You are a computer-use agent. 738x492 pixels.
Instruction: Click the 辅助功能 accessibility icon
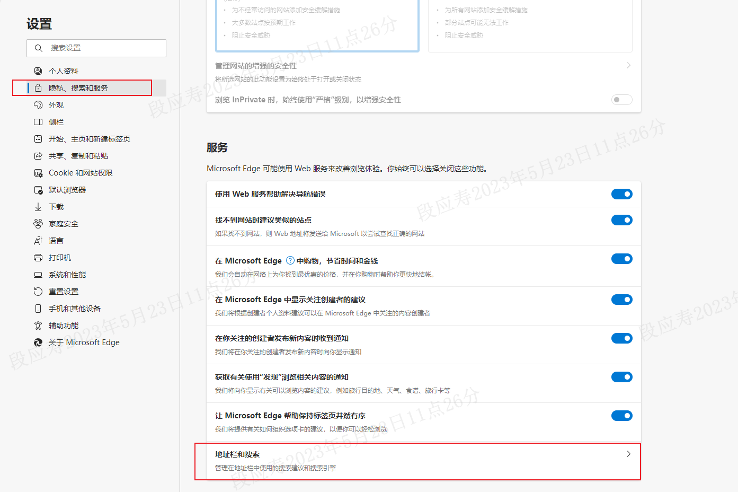[x=38, y=326]
